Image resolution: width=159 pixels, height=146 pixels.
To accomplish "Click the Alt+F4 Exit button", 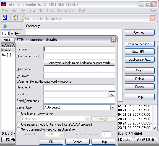I will pyautogui.click(x=146, y=140).
